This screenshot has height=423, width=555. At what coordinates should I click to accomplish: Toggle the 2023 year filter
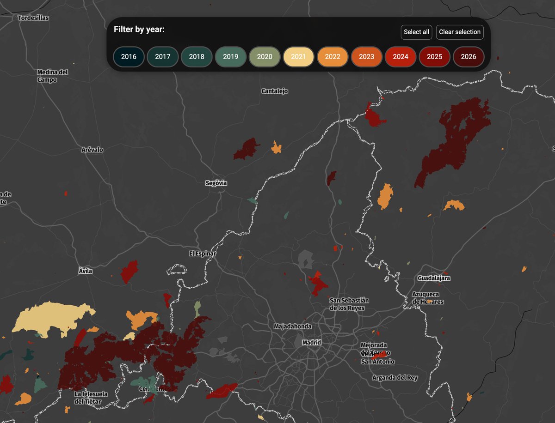367,57
